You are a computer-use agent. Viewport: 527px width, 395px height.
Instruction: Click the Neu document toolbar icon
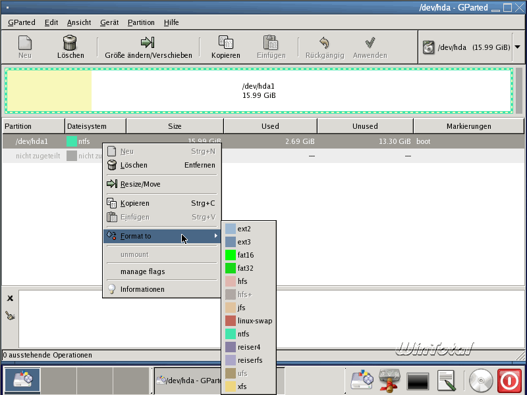[x=25, y=43]
